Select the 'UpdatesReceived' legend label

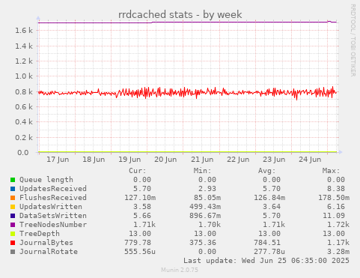pyautogui.click(x=53, y=189)
